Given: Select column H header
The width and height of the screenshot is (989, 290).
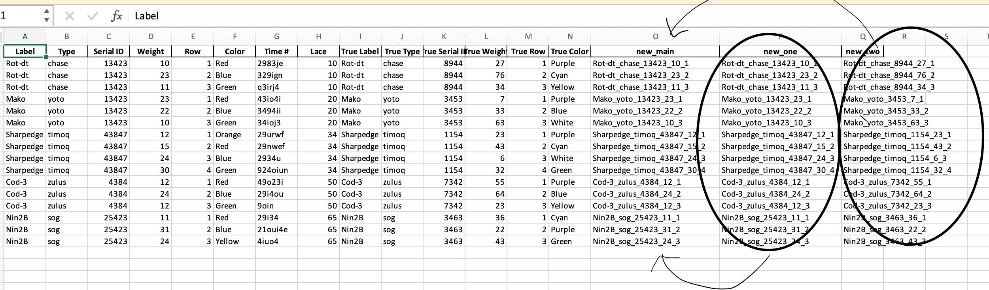Looking at the screenshot, I should click(x=318, y=36).
